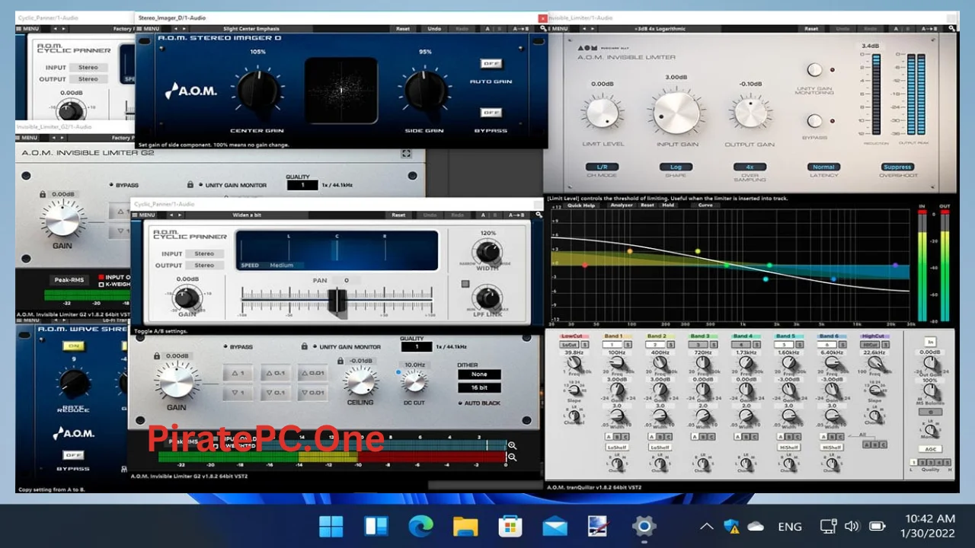This screenshot has height=548, width=975.
Task: Toggle BYPASS in the front Limiter G2
Action: [238, 346]
